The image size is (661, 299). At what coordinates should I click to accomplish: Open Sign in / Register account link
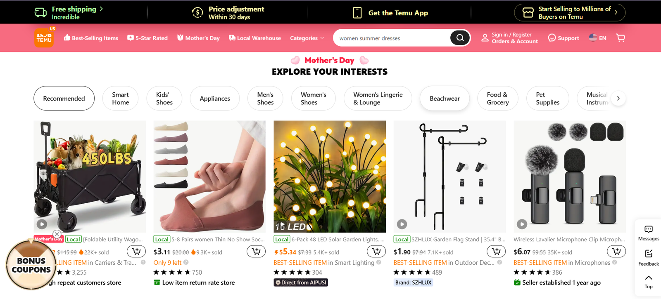tap(510, 38)
